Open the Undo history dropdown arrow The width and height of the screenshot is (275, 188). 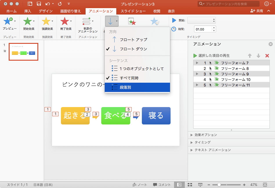53,4
